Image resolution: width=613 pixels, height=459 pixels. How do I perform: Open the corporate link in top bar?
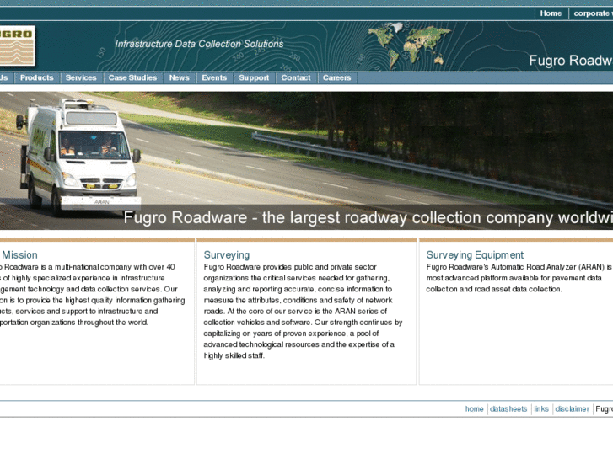point(593,13)
